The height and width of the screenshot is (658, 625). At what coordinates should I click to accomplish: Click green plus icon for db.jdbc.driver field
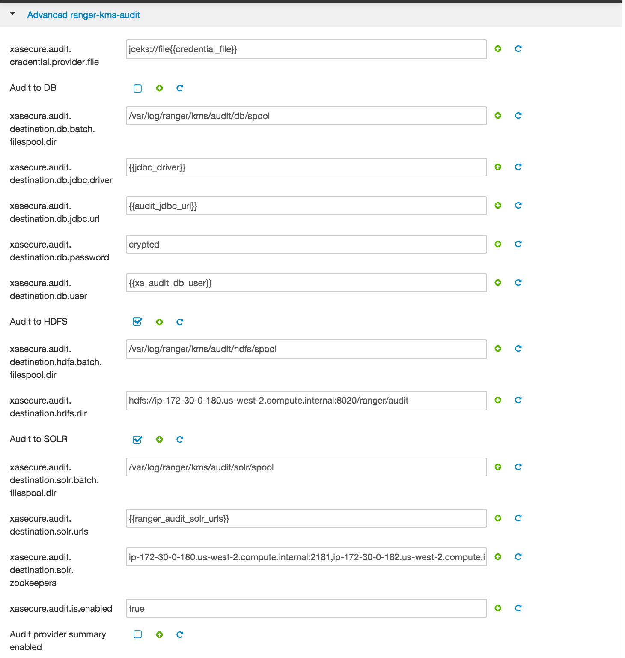point(498,167)
